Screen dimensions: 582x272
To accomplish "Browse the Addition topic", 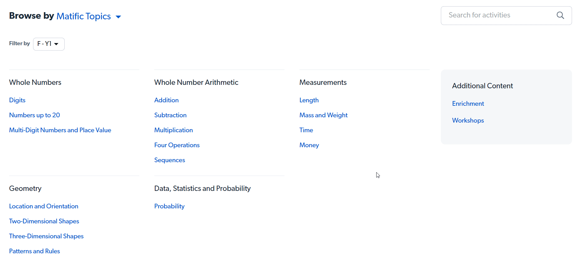I will tap(166, 100).
